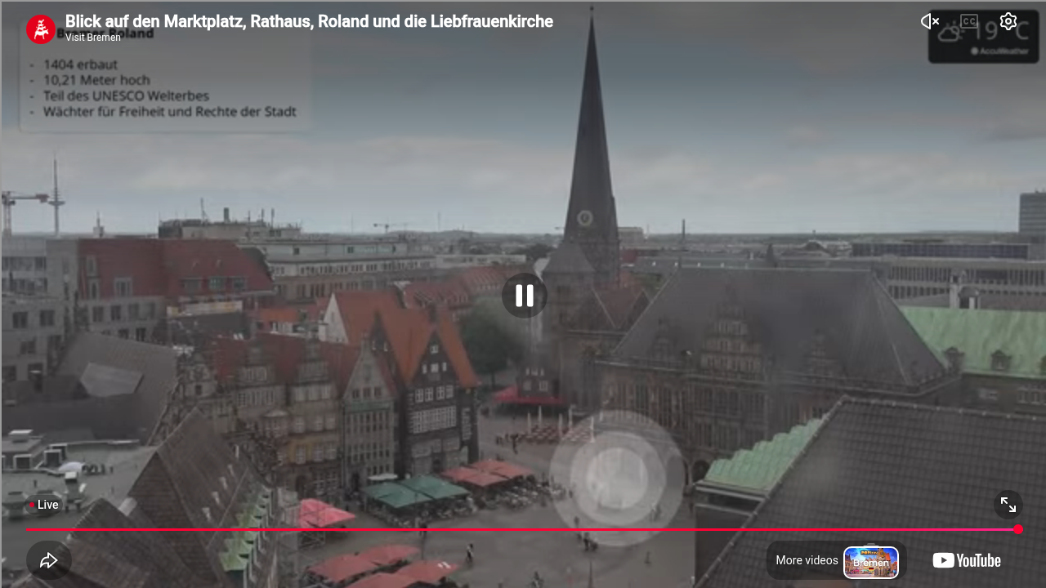Enter fullscreen with the expand arrows icon
The width and height of the screenshot is (1046, 588).
pyautogui.click(x=1008, y=505)
